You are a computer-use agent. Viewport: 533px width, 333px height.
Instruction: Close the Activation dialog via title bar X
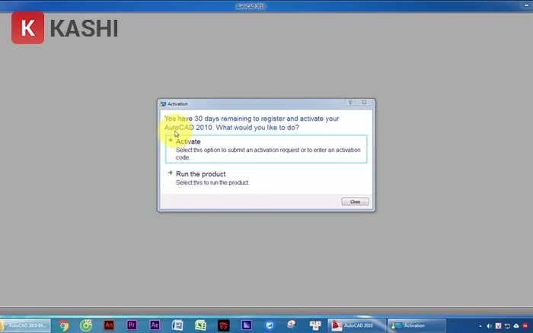364,102
